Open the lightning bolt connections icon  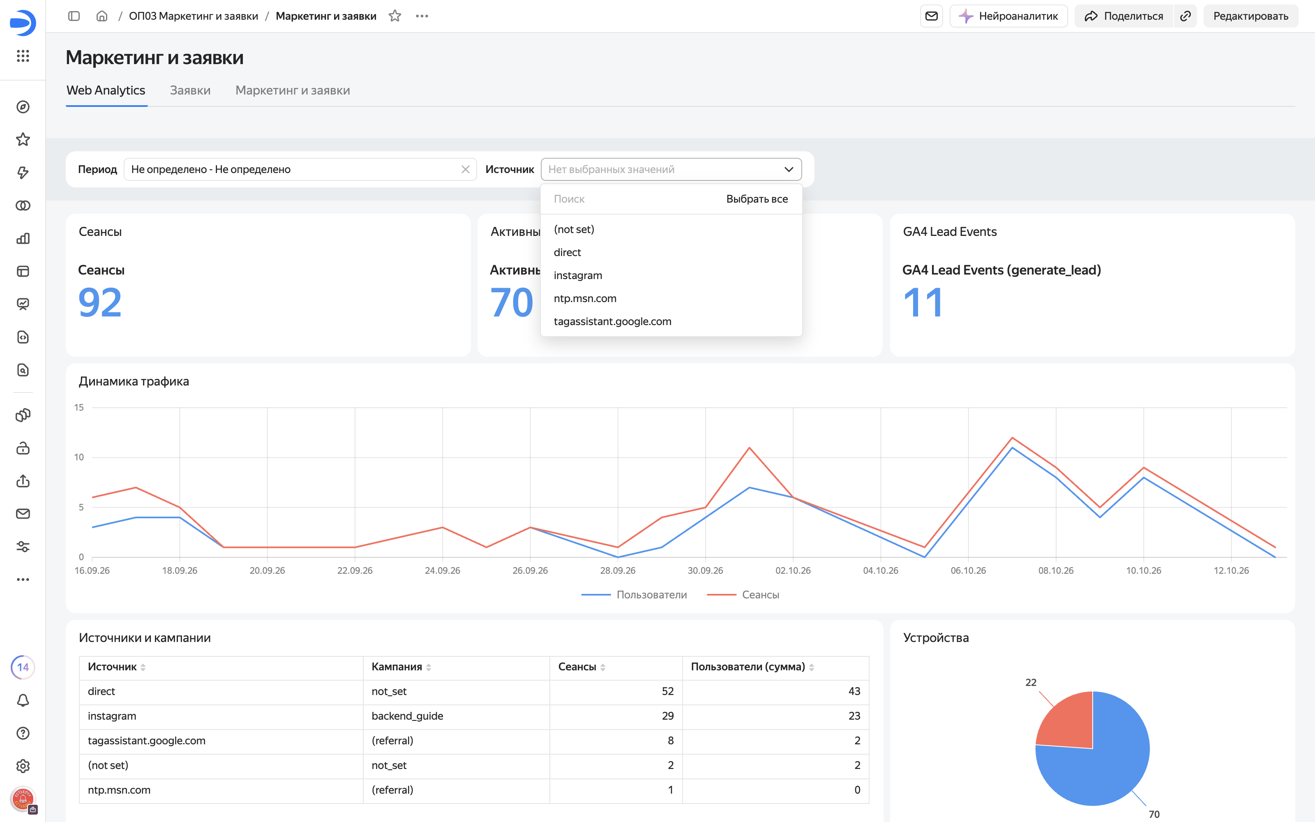pyautogui.click(x=23, y=173)
